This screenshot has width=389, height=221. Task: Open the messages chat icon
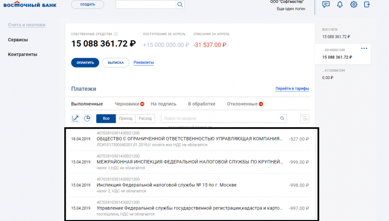tap(326, 5)
